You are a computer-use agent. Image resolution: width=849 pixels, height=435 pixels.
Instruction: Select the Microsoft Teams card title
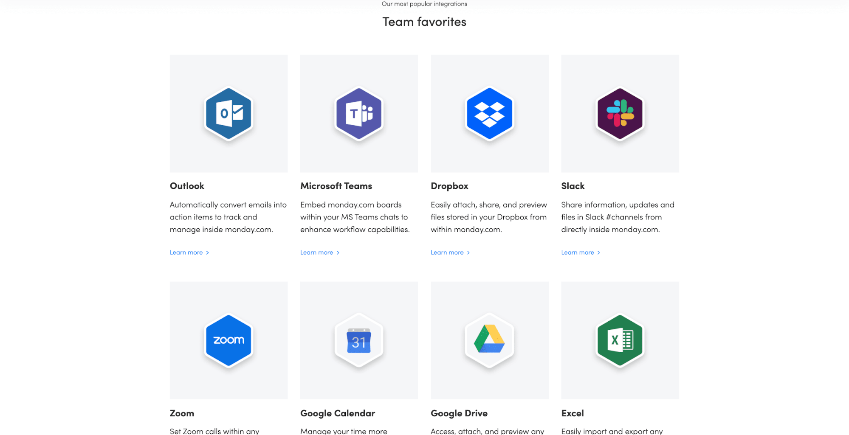pos(336,186)
